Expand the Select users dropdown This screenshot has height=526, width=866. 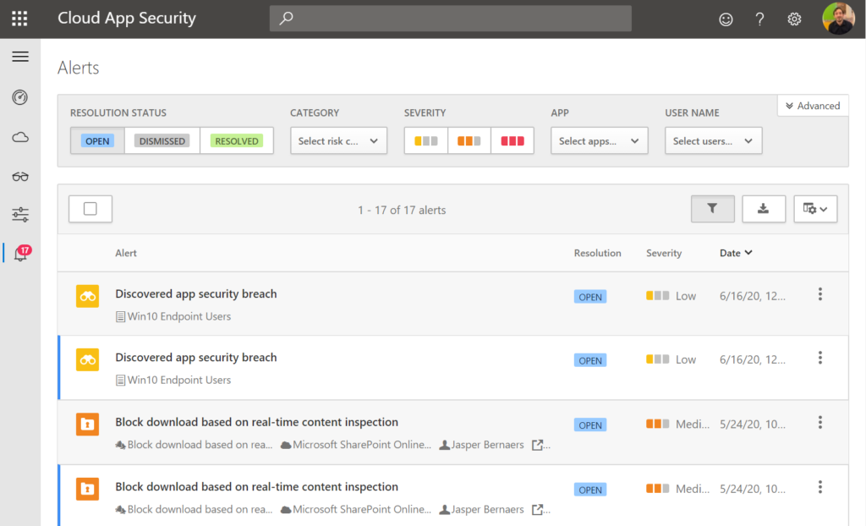click(x=713, y=141)
